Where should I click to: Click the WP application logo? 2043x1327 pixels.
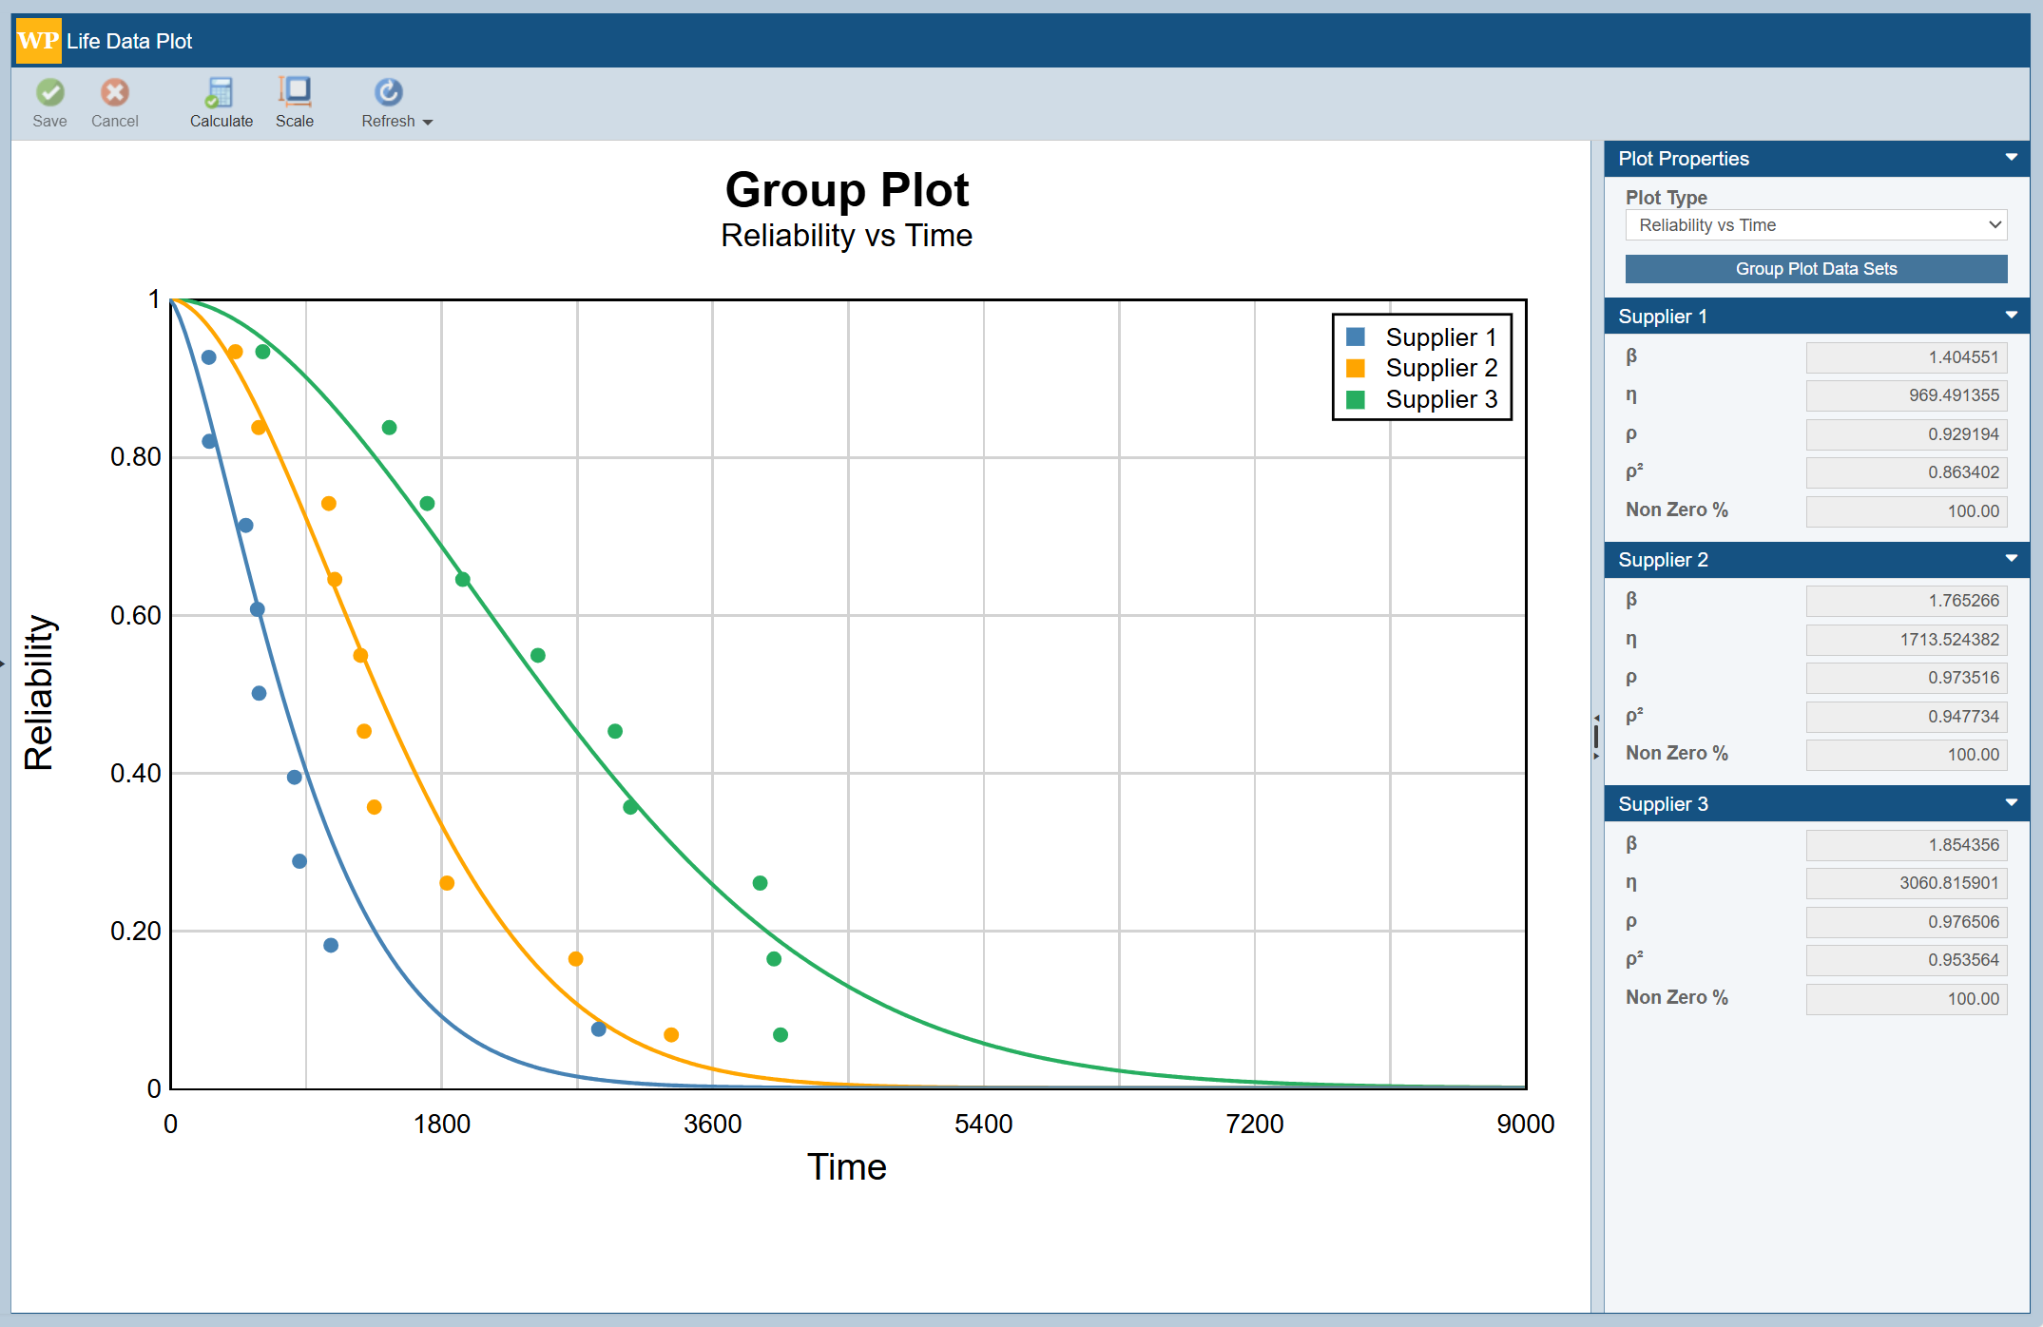(37, 40)
